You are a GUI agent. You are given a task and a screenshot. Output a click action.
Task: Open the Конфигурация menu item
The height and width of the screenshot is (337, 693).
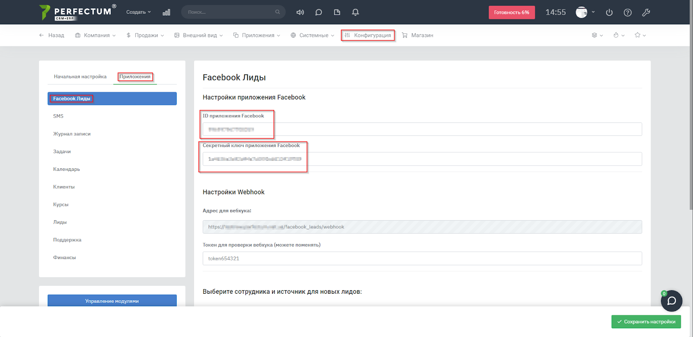tap(368, 35)
